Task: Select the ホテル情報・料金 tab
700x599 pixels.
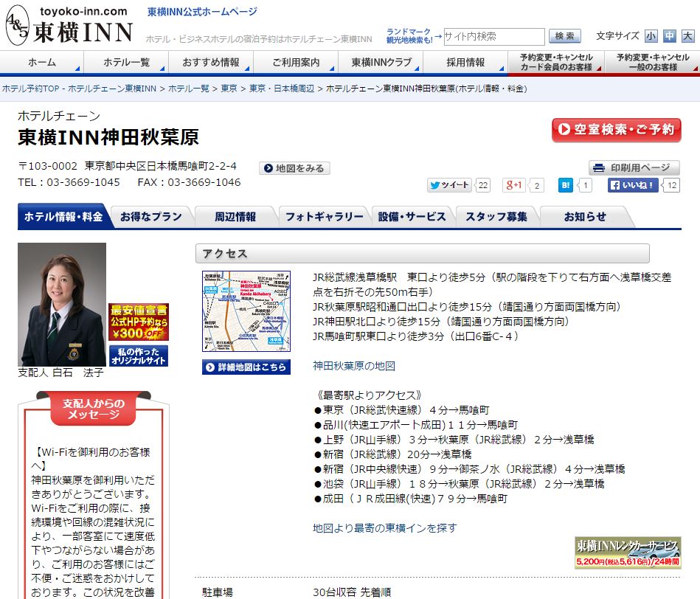Action: pyautogui.click(x=63, y=217)
